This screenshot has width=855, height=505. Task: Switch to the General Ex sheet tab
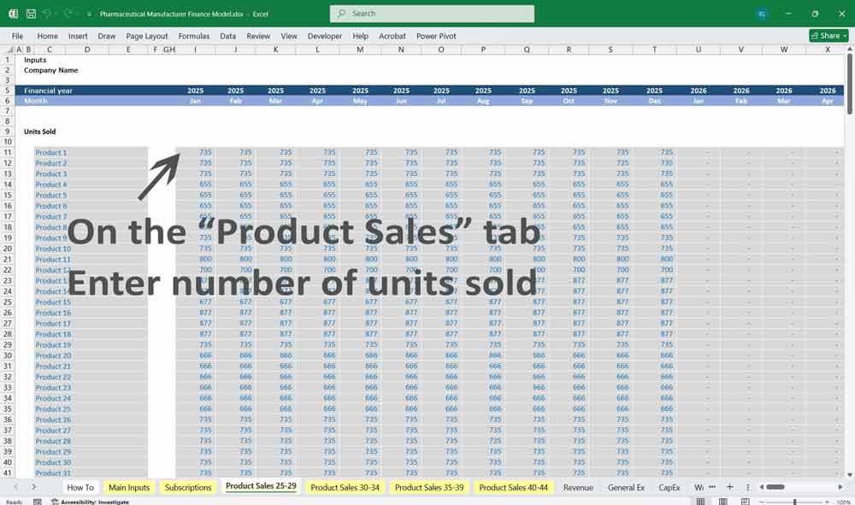point(626,488)
